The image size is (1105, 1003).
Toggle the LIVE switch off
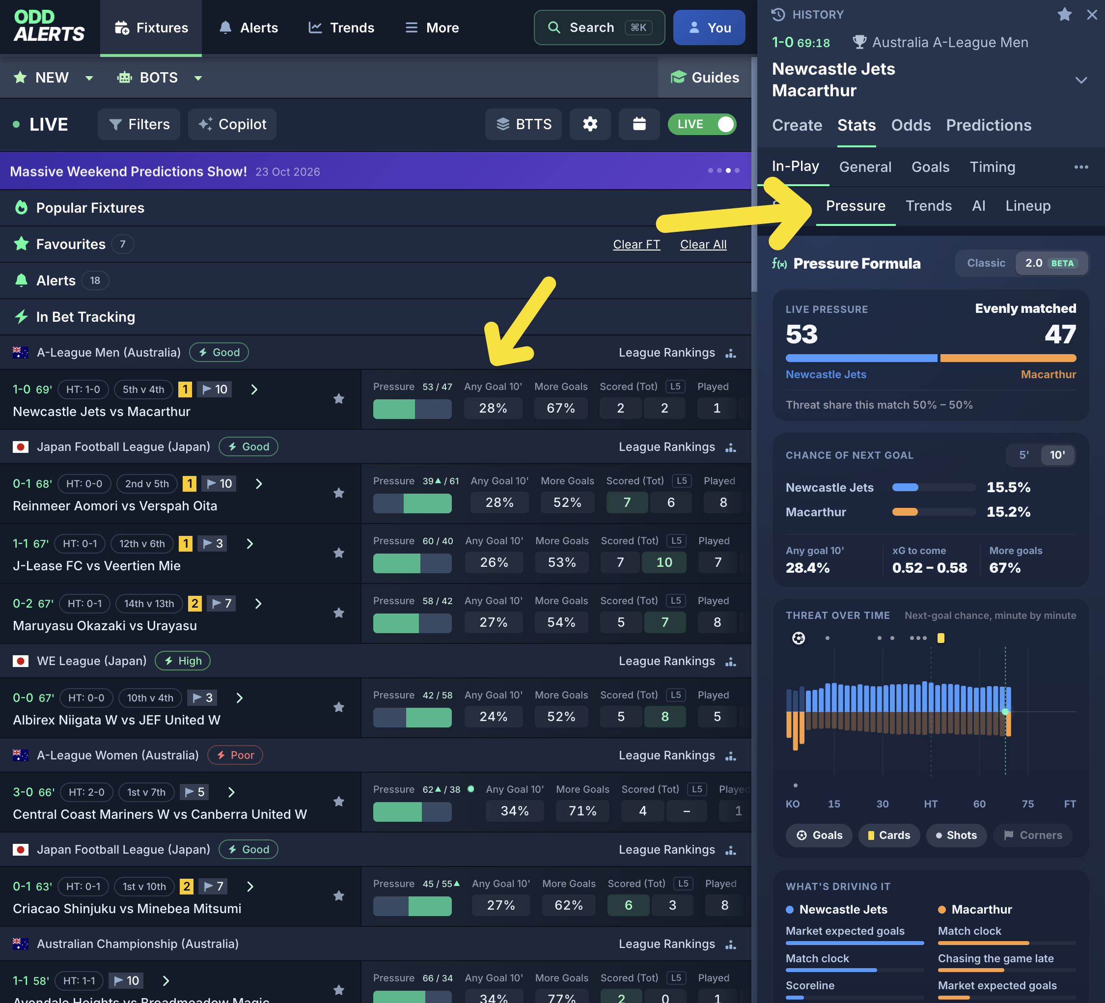pyautogui.click(x=702, y=124)
